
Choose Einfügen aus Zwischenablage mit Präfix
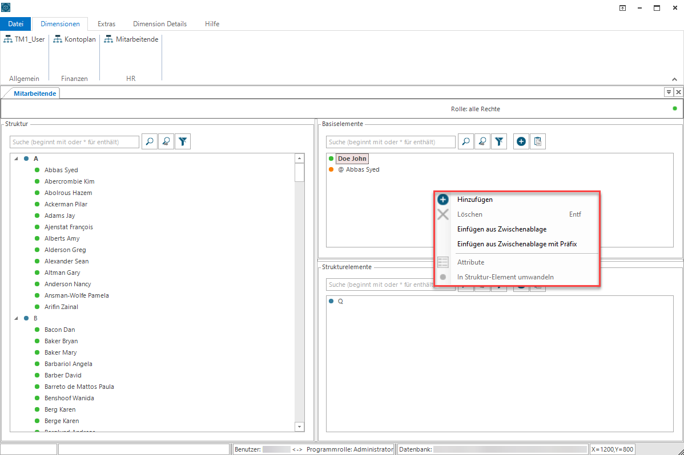(x=517, y=244)
